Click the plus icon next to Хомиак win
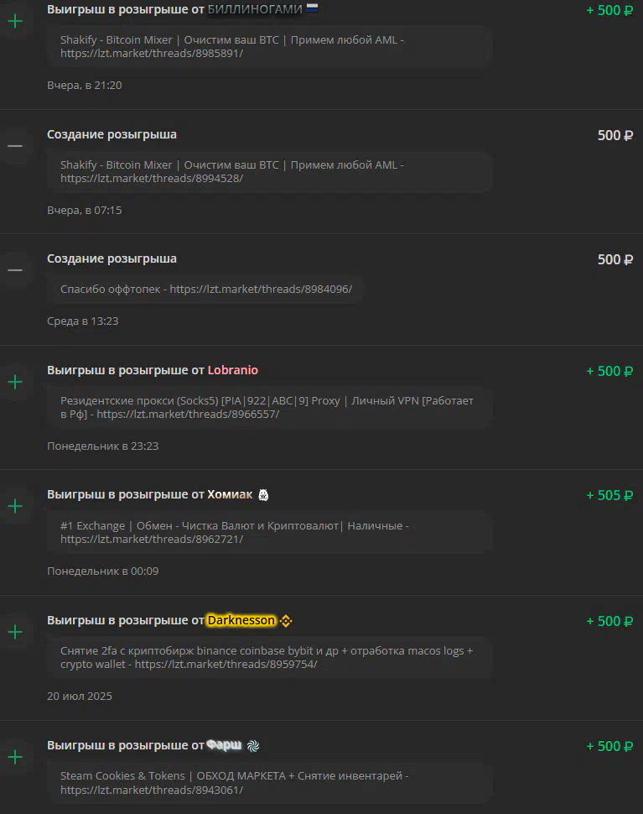 point(15,506)
